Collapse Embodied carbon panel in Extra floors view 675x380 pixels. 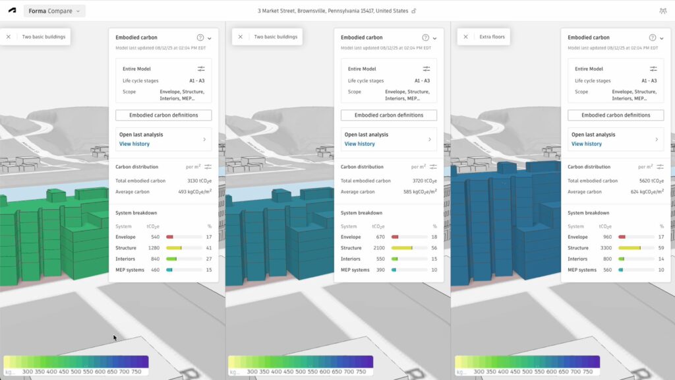[x=662, y=38]
